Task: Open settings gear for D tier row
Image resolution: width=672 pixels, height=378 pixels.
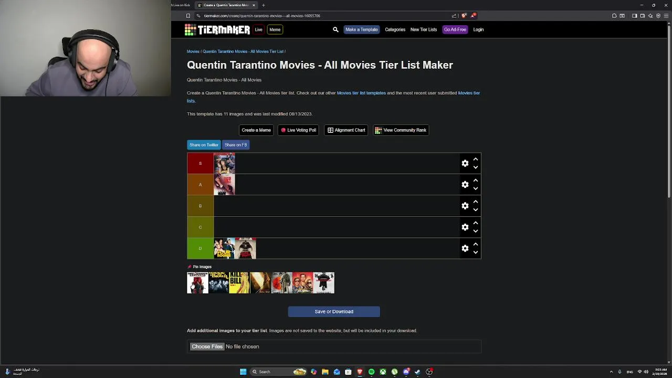Action: click(x=465, y=248)
